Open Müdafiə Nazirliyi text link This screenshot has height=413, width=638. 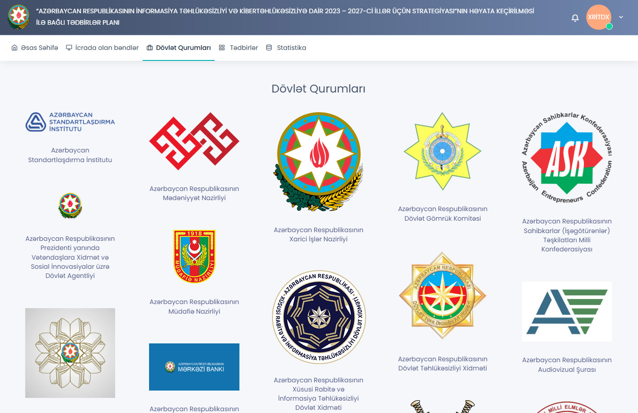(x=194, y=307)
